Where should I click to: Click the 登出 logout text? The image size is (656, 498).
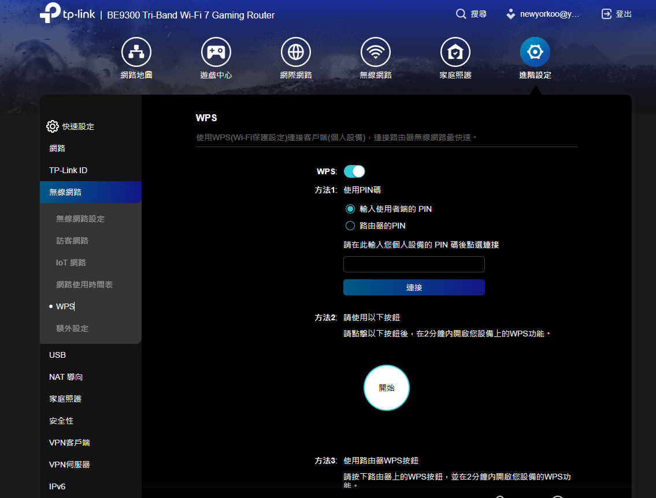point(624,14)
